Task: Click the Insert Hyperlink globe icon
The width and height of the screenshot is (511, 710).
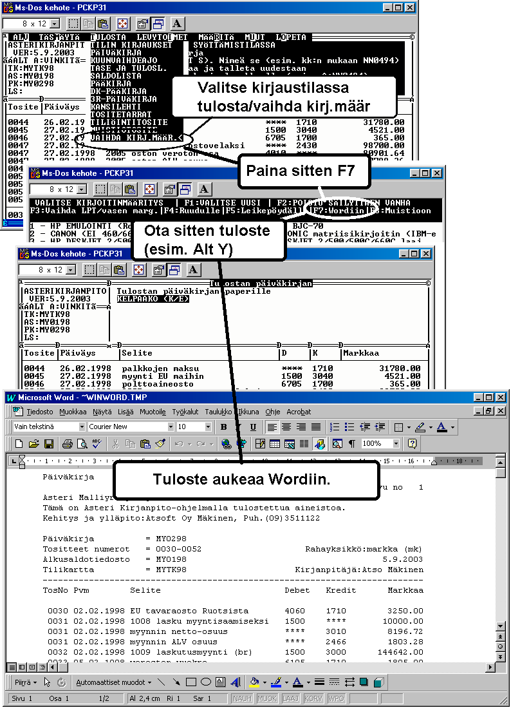Action: [x=227, y=444]
